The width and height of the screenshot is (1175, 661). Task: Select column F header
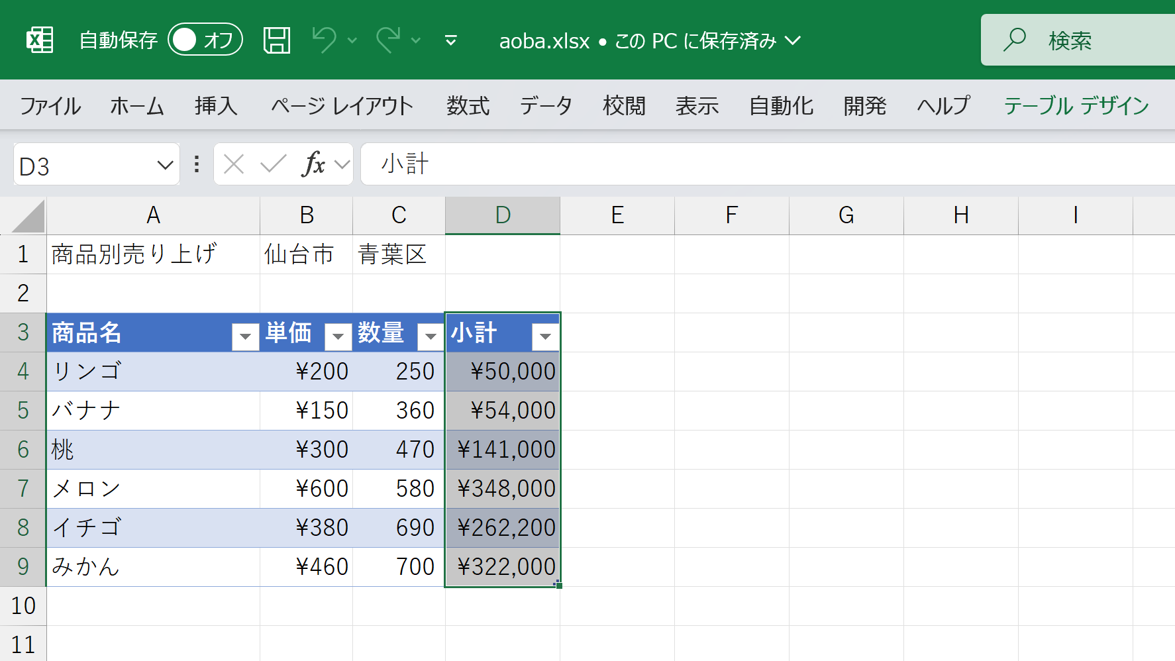[732, 215]
